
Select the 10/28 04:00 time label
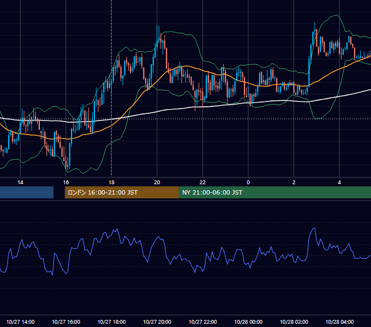click(x=339, y=322)
